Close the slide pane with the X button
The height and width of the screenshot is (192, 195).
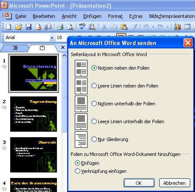tap(63, 48)
